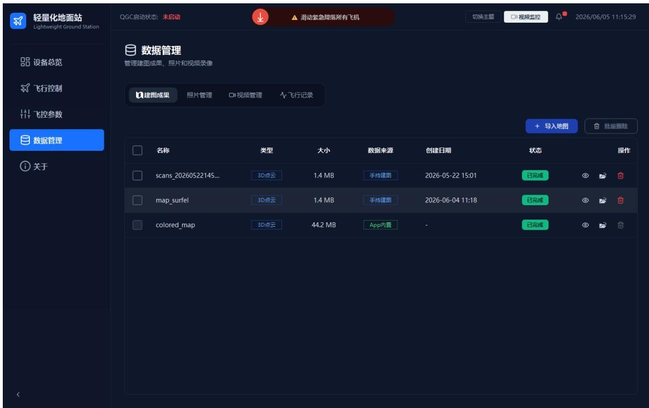The width and height of the screenshot is (649, 408).
Task: Click the 2026-05-22 15:01 date cell
Action: pyautogui.click(x=451, y=176)
